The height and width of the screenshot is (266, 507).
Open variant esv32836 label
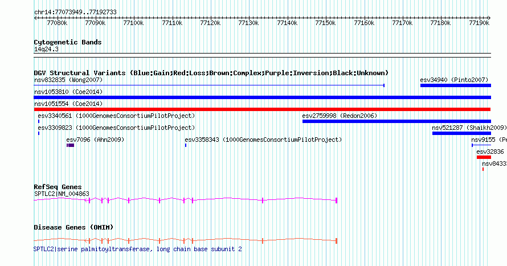pyautogui.click(x=490, y=152)
